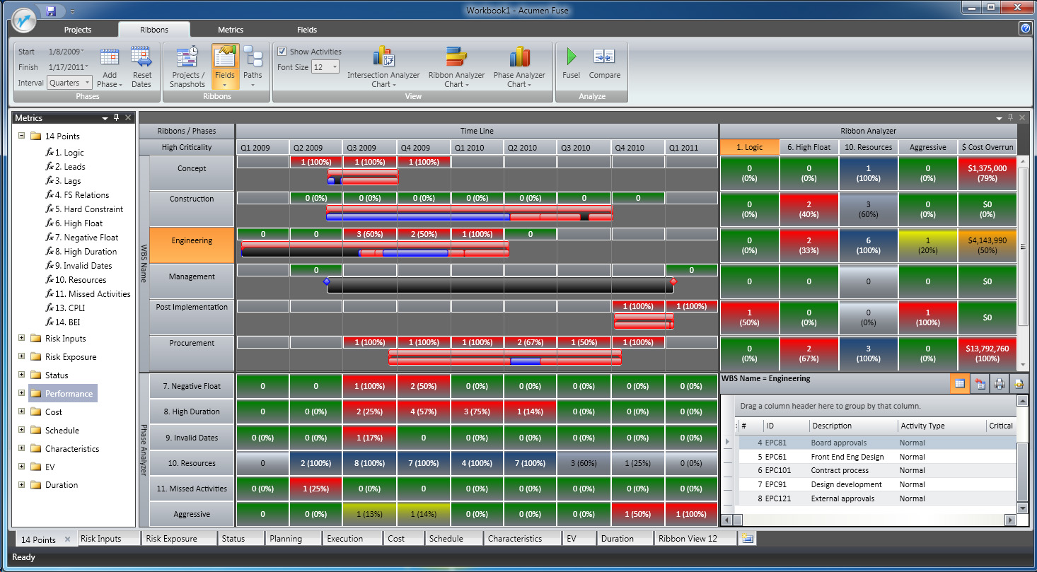Switch to the Fields ribbon tab

(x=307, y=30)
